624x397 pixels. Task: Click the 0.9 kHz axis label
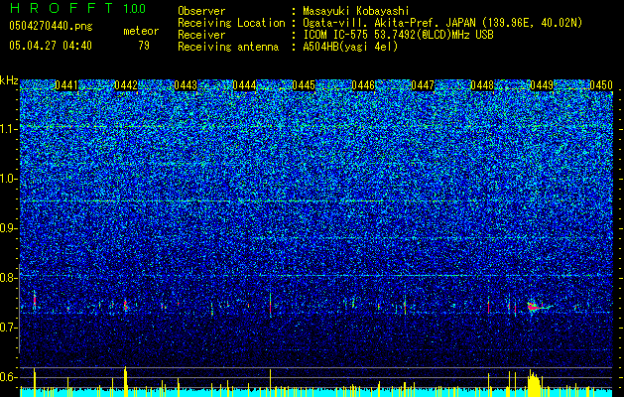click(x=7, y=228)
